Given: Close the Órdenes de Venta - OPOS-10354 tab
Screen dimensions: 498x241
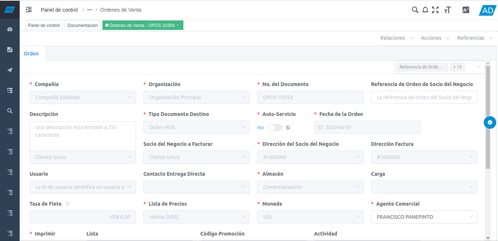Looking at the screenshot, I should [x=178, y=25].
